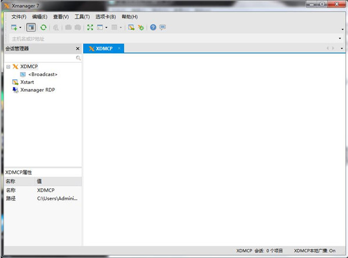Image resolution: width=348 pixels, height=258 pixels.
Task: Select the <Broadcast> session entry
Action: [x=42, y=74]
